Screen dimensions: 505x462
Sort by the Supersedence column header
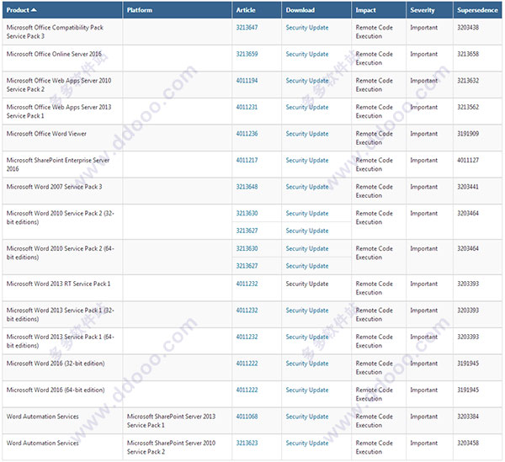tap(477, 10)
